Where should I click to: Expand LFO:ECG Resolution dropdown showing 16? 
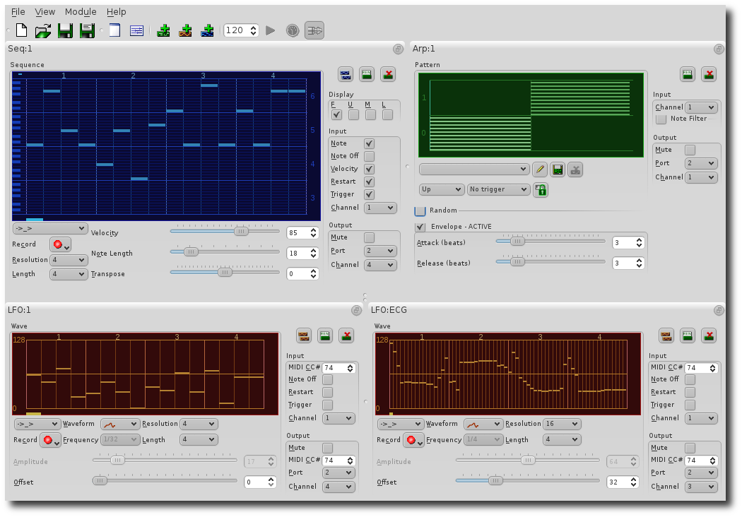562,424
